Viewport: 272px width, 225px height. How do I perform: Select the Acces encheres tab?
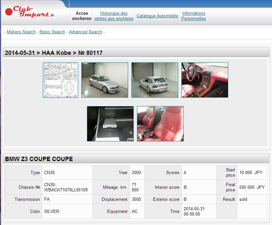click(x=82, y=16)
